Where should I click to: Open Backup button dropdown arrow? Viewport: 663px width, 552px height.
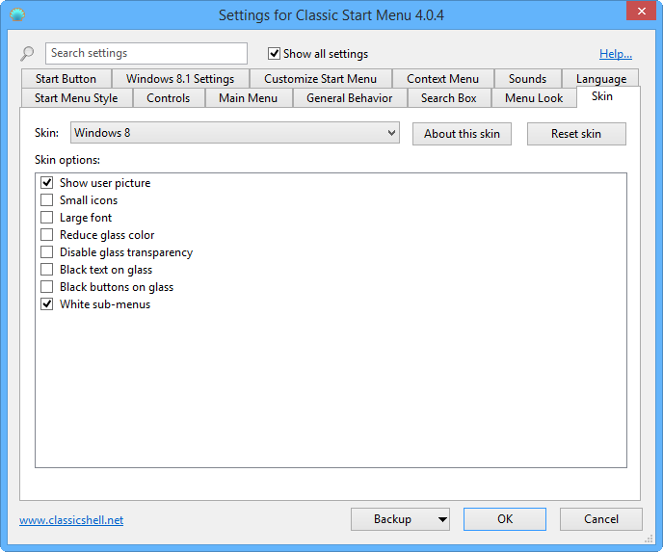click(442, 519)
